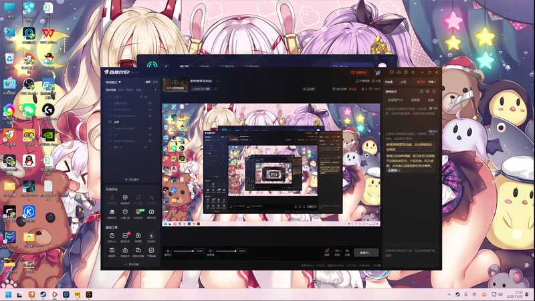Open the binoculars-style tool under 互动玩法

pos(112,212)
